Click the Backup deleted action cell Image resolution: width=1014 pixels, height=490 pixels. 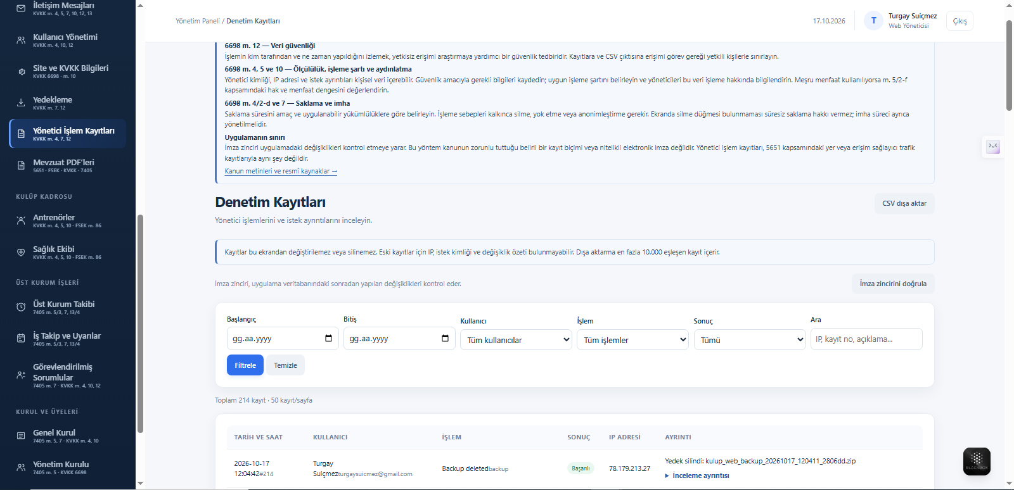point(475,468)
